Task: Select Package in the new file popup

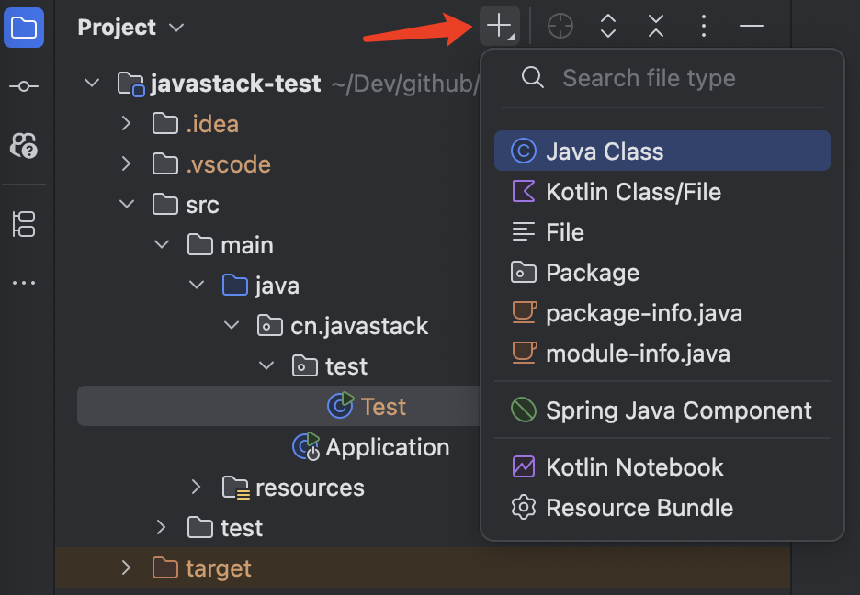Action: pyautogui.click(x=592, y=273)
